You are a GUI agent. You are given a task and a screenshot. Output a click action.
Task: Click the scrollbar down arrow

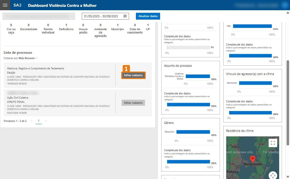(287, 176)
